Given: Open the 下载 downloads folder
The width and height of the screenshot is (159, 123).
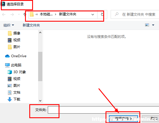Looking at the screenshot, I should pyautogui.click(x=14, y=99).
